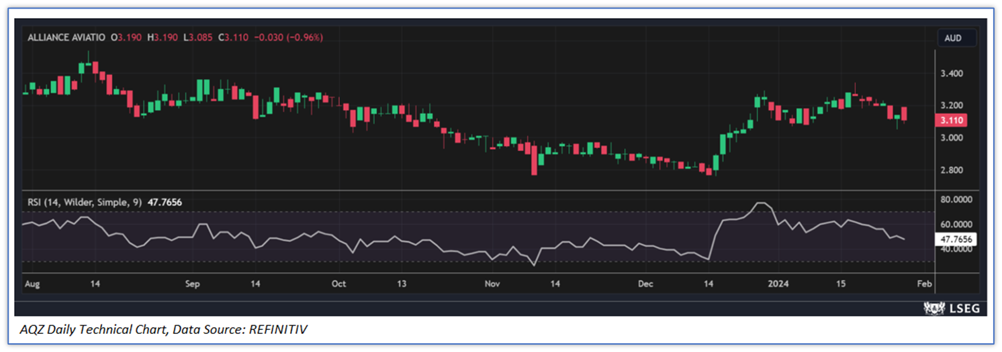Click the Dec date label on time axis
Image resolution: width=1002 pixels, height=352 pixels.
(645, 284)
